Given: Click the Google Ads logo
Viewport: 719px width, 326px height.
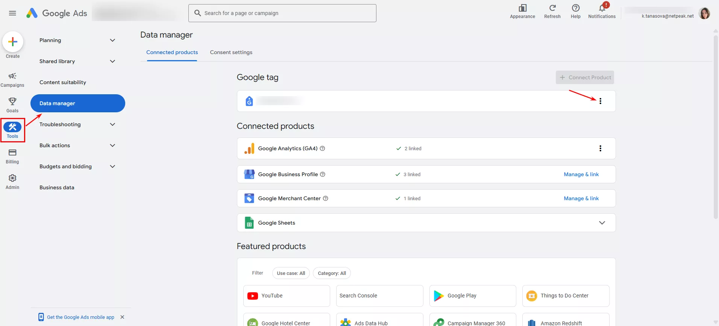Looking at the screenshot, I should [57, 13].
